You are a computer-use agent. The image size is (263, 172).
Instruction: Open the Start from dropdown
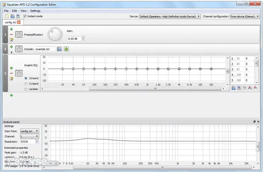30,131
